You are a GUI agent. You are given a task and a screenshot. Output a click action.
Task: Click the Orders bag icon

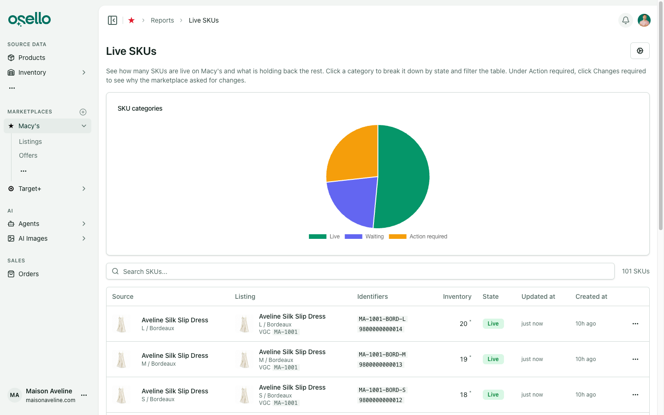pyautogui.click(x=11, y=274)
